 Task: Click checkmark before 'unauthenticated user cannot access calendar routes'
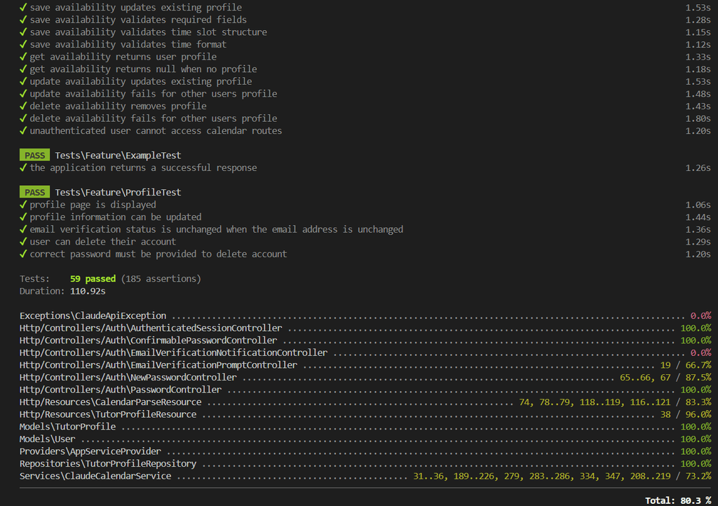[23, 131]
